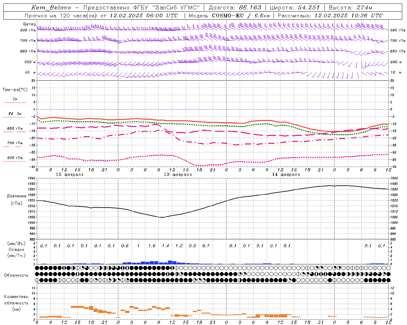Click the "Конвективн." convective cloud label
The width and height of the screenshot is (407, 325).
pyautogui.click(x=16, y=297)
